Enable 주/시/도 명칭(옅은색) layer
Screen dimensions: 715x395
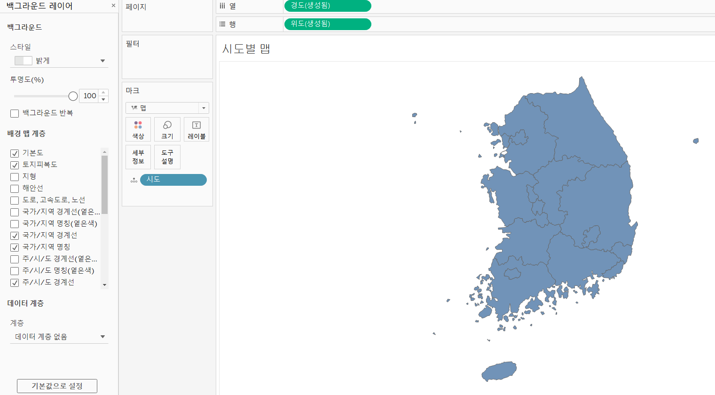click(15, 271)
